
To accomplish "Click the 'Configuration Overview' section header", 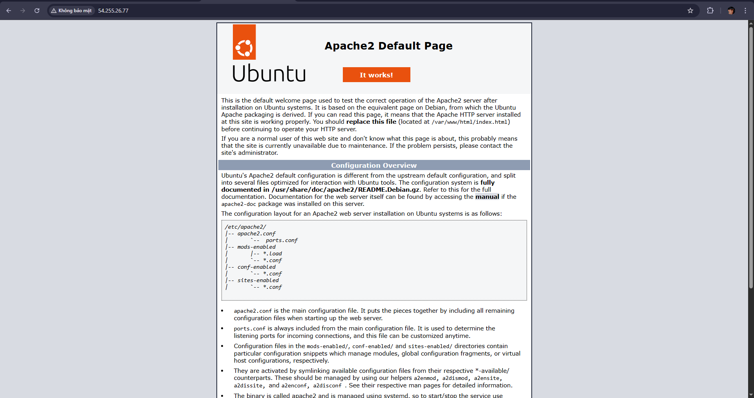I will point(374,165).
